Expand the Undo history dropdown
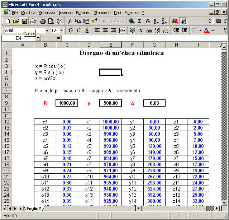Image resolution: width=229 pixels, height=220 pixels. click(x=111, y=22)
